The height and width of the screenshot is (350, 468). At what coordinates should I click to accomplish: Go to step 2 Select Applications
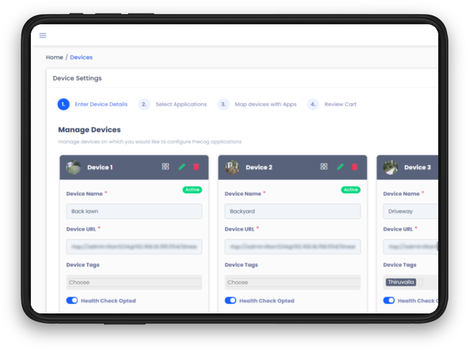coord(180,104)
